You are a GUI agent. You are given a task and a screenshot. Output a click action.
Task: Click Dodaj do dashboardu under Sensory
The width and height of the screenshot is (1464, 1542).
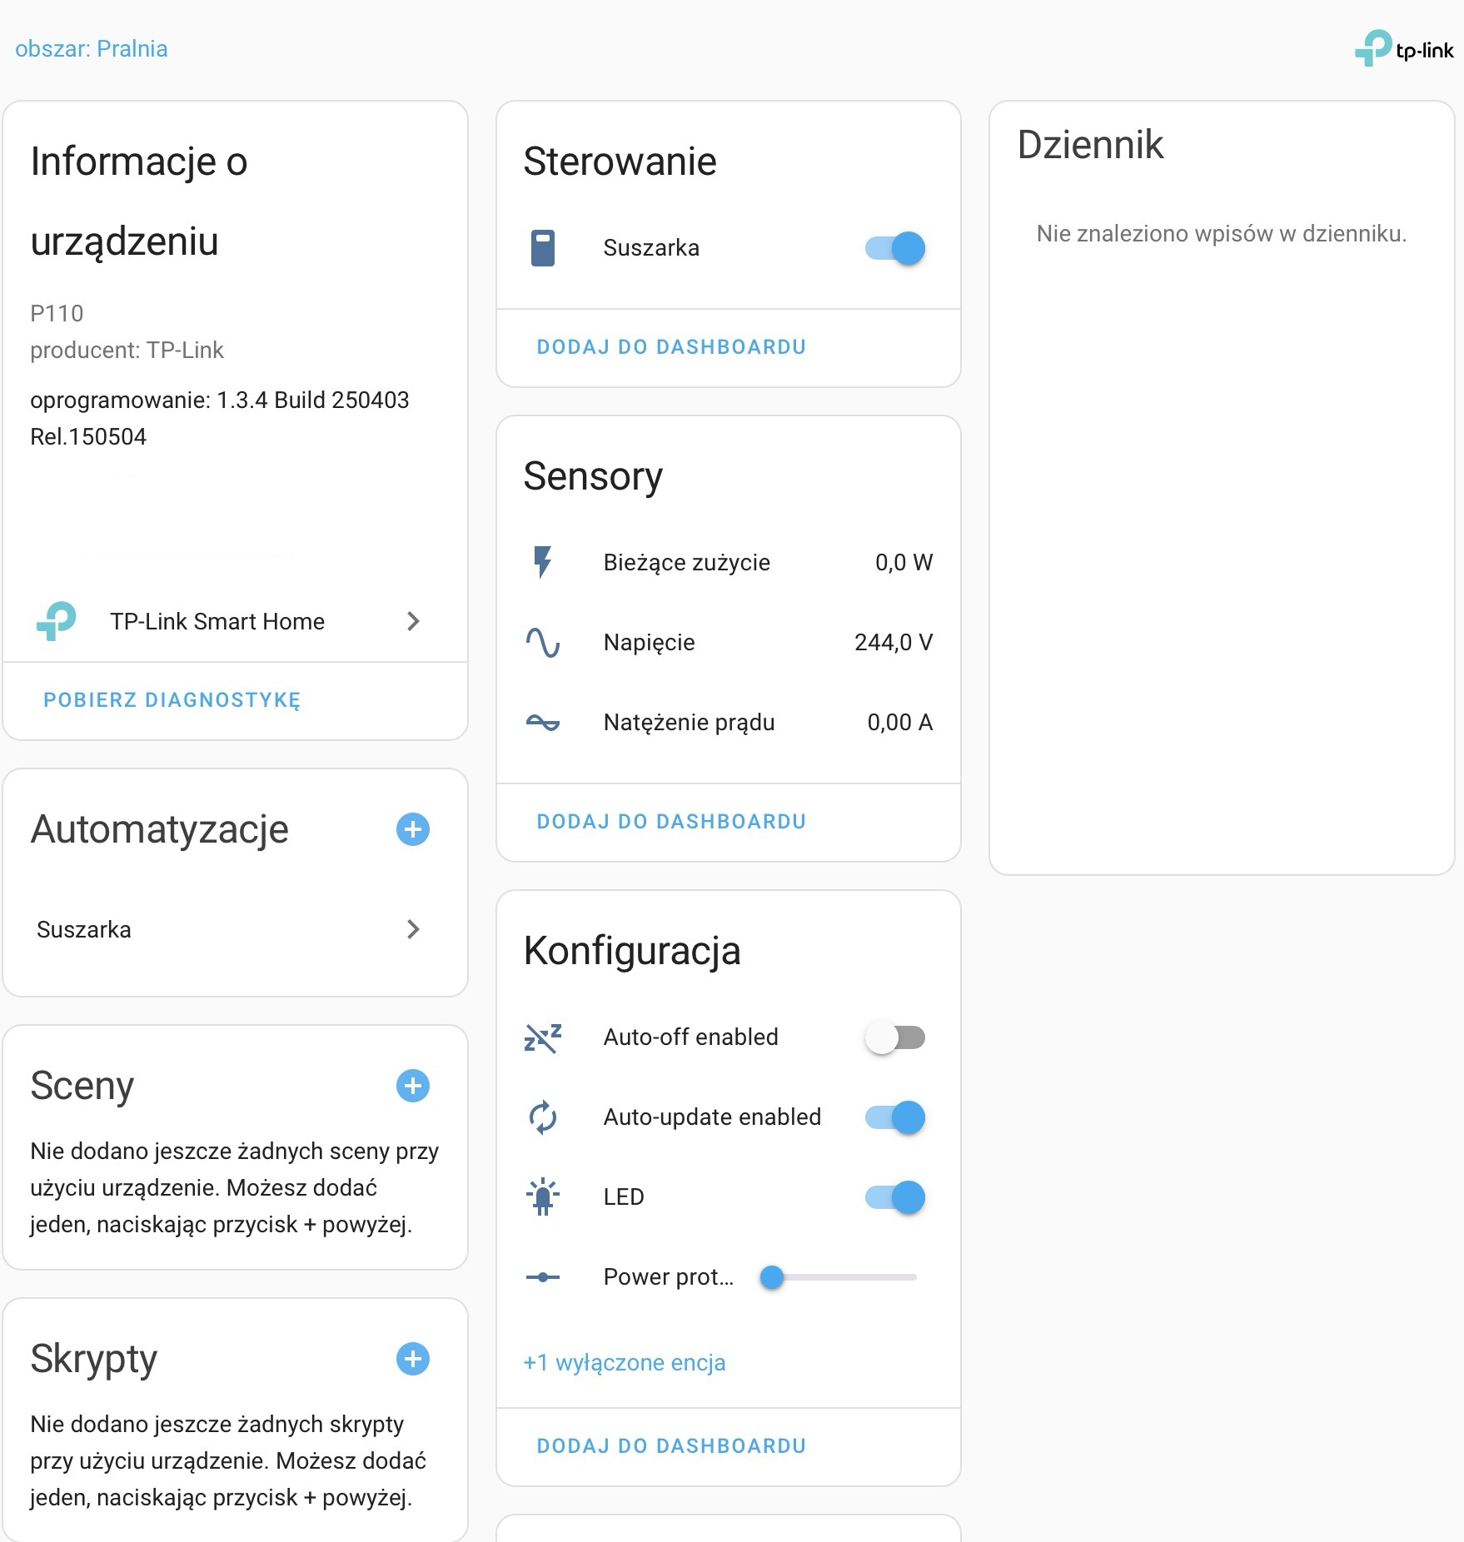(x=671, y=822)
